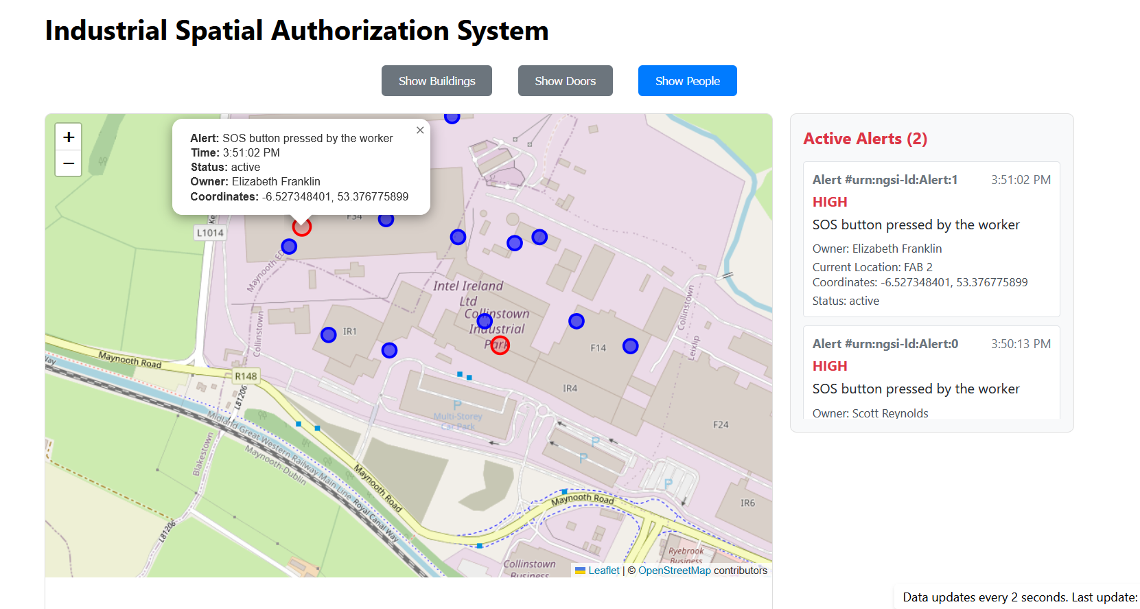Click Owner: Scott Reynolds text
1140x609 pixels.
click(x=870, y=413)
